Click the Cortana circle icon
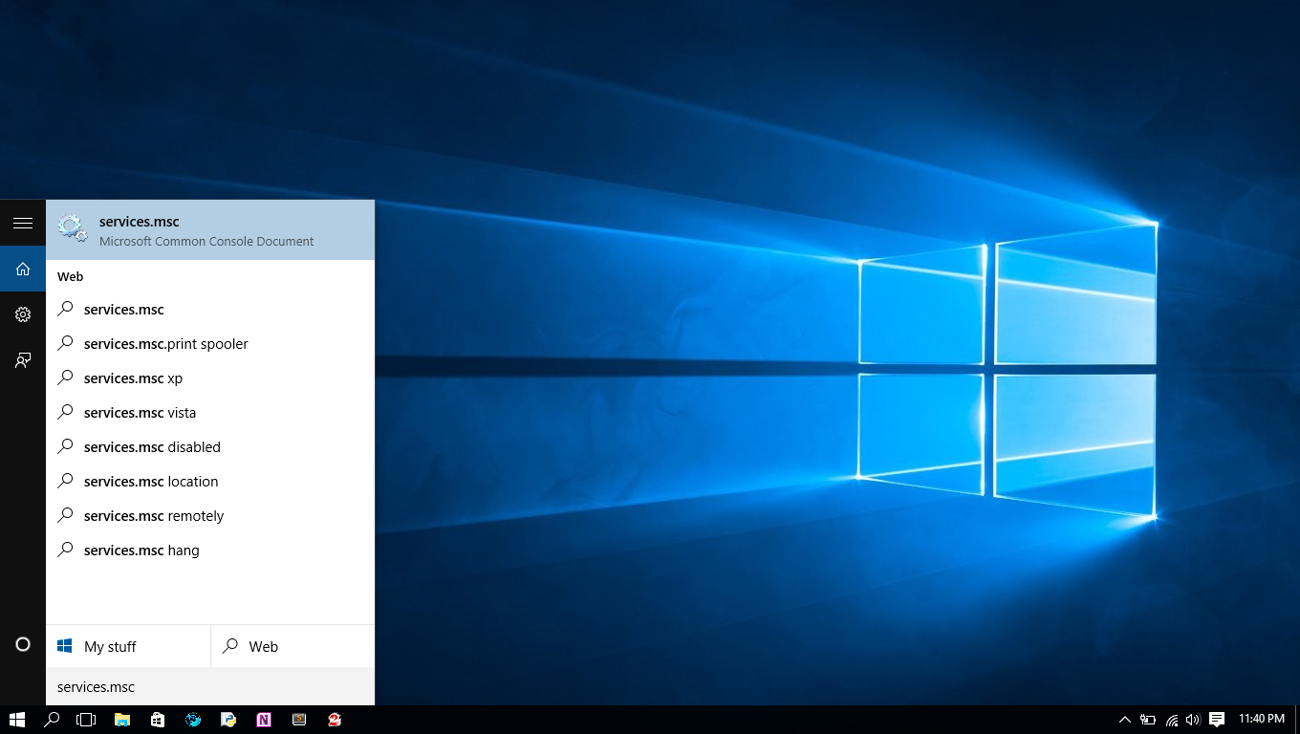The image size is (1300, 734). coord(23,645)
